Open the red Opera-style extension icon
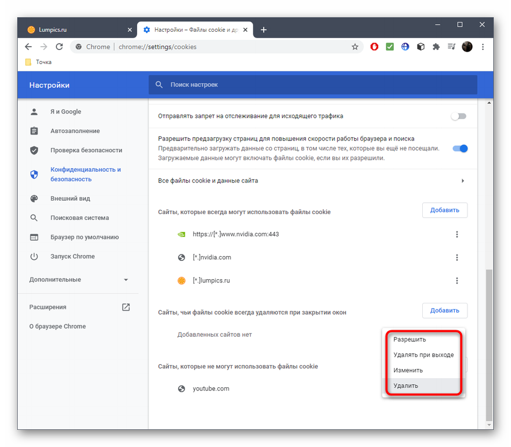The width and height of the screenshot is (511, 447). click(374, 47)
